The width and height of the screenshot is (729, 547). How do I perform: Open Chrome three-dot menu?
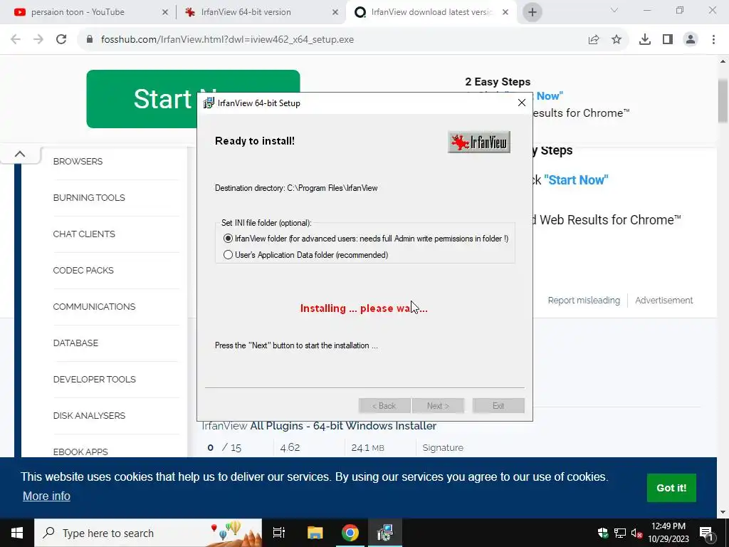point(713,40)
